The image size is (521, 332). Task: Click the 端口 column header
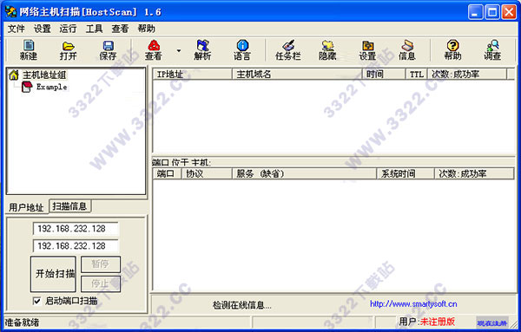[167, 173]
